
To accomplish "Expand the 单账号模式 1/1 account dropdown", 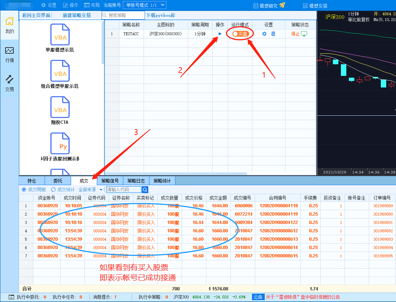I will [145, 5].
